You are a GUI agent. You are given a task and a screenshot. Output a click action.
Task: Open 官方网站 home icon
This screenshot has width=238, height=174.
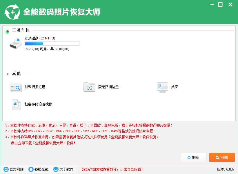click(x=6, y=169)
